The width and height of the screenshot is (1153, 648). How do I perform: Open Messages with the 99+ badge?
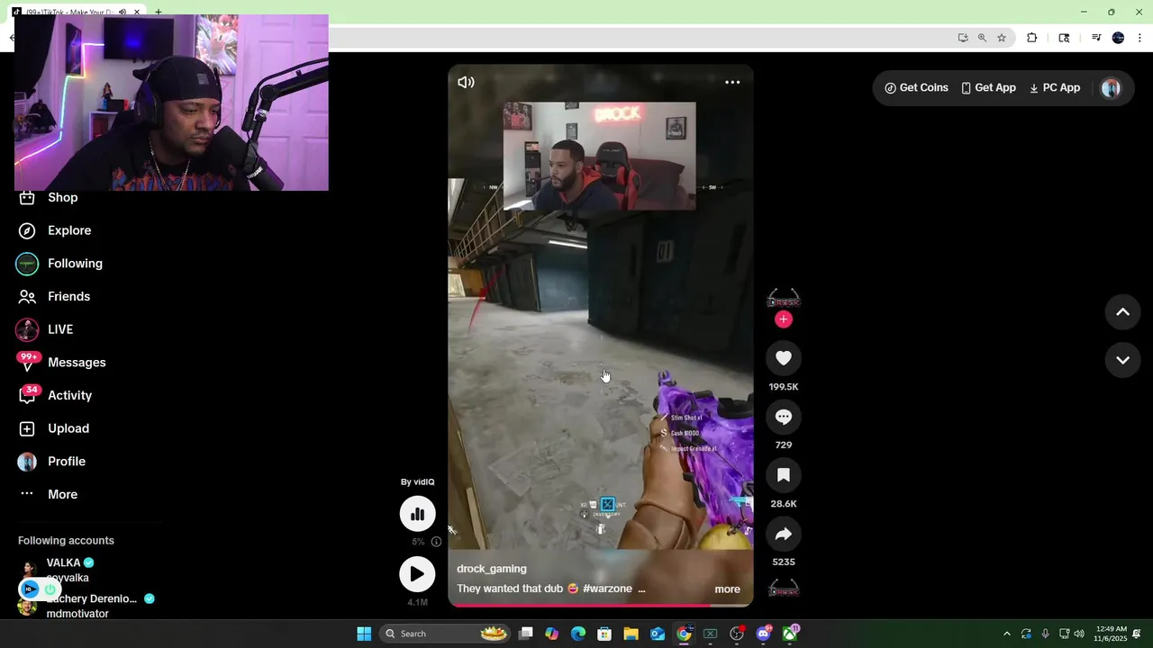click(x=77, y=363)
